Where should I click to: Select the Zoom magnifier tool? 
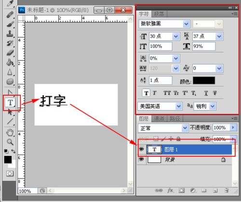click(10, 142)
